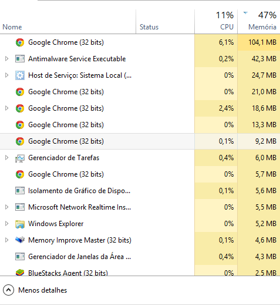Expand the Memory Improve Master entry
Viewport: 280px width, 305px height.
coord(6,240)
